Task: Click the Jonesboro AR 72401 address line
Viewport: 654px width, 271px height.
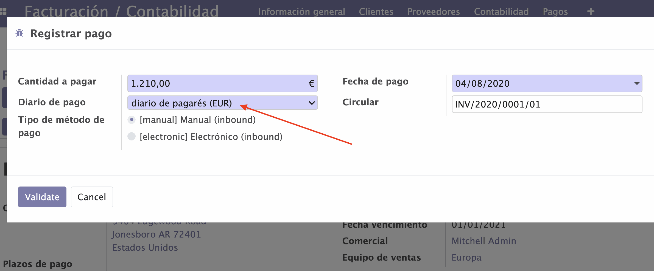Action: pos(156,234)
